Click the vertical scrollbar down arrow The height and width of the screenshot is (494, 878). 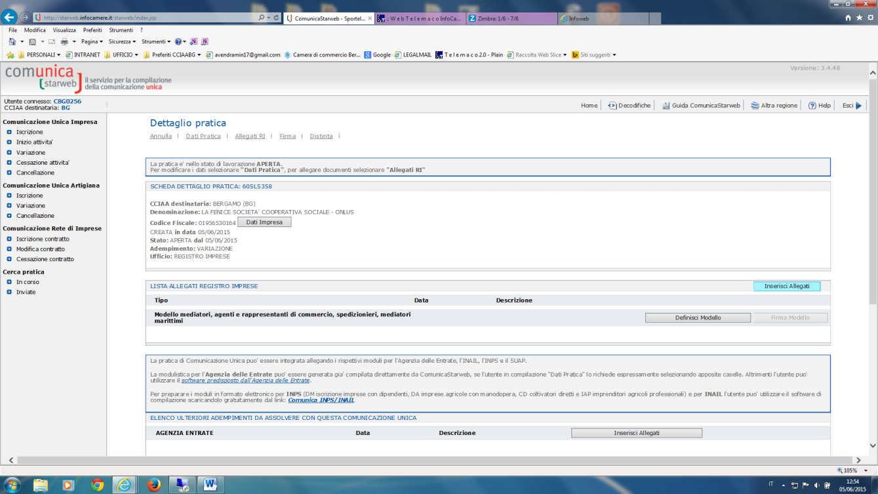point(873,446)
